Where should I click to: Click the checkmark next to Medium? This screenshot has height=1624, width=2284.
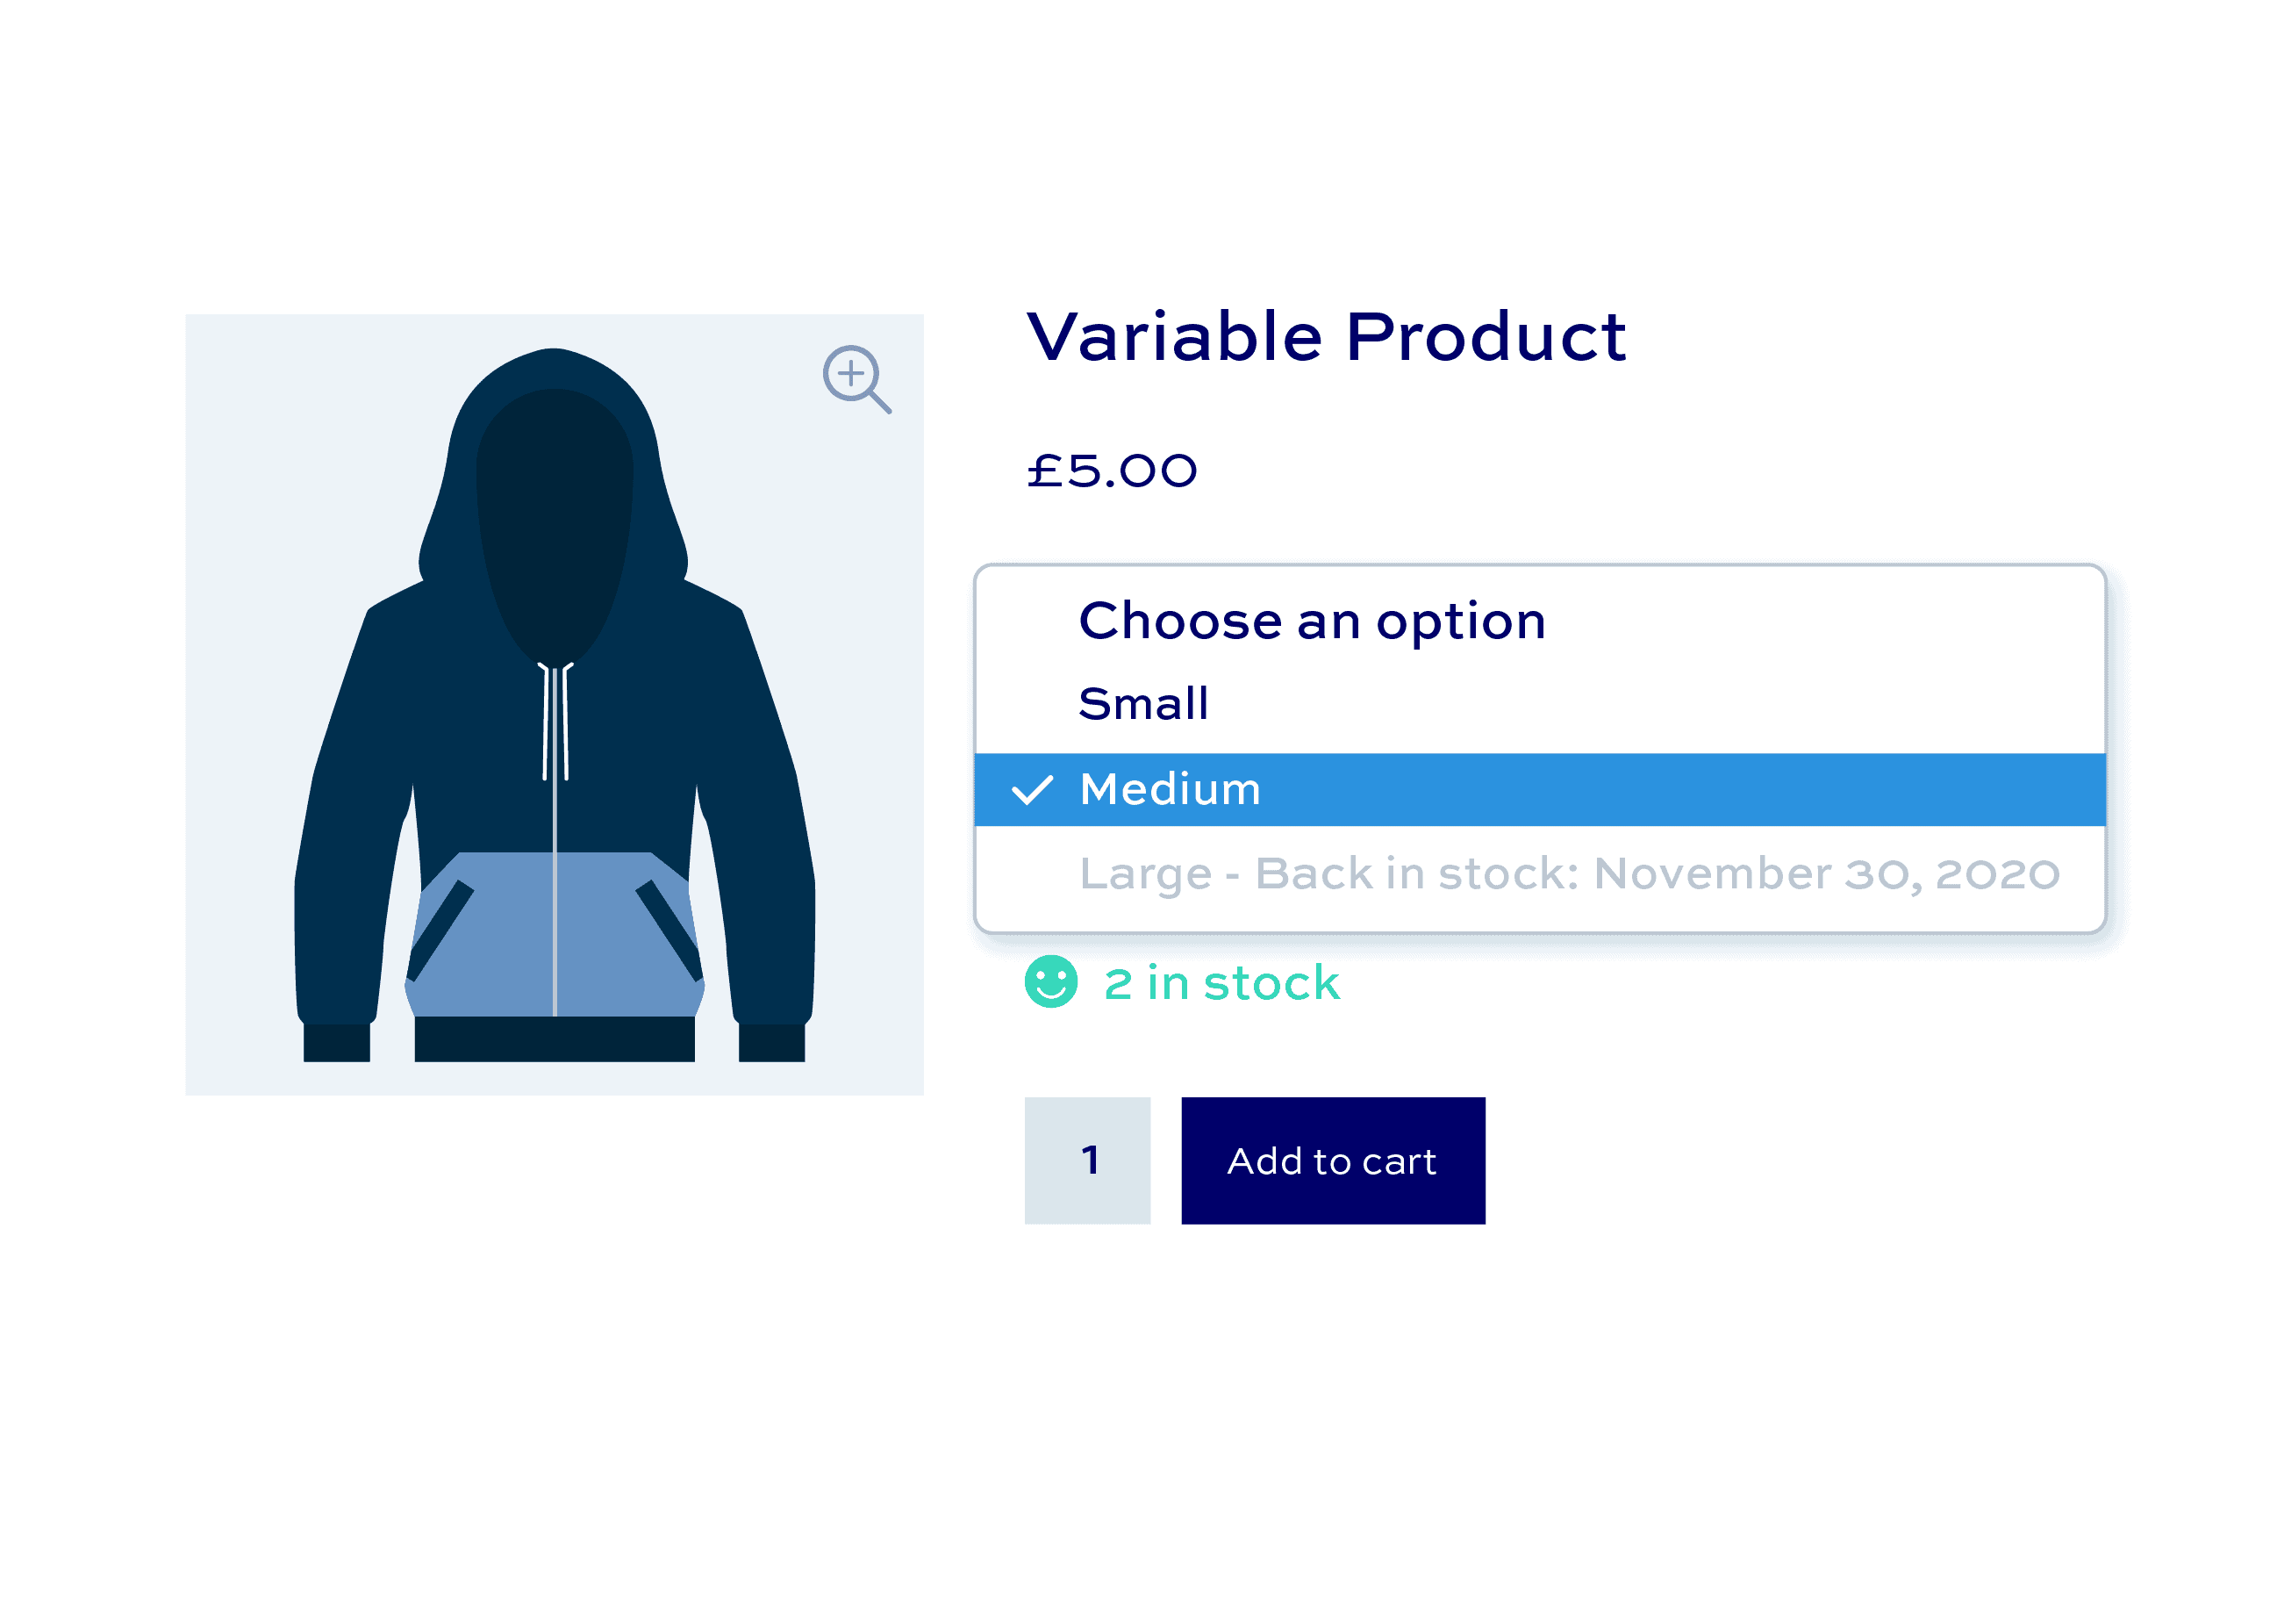coord(1032,789)
